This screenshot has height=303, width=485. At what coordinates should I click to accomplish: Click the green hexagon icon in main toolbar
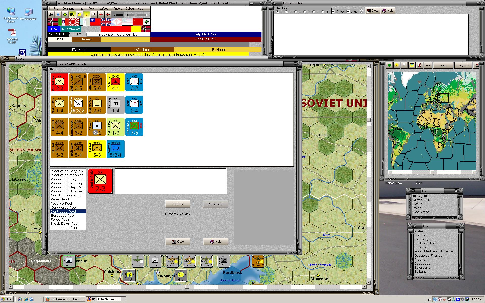[x=65, y=15]
